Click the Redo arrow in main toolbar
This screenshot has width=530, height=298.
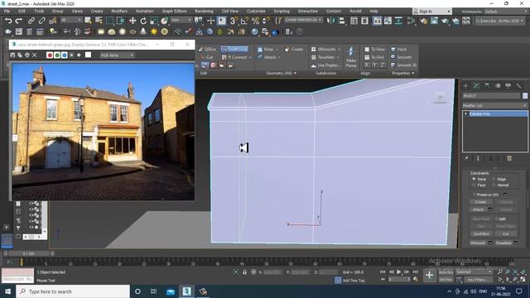click(19, 21)
